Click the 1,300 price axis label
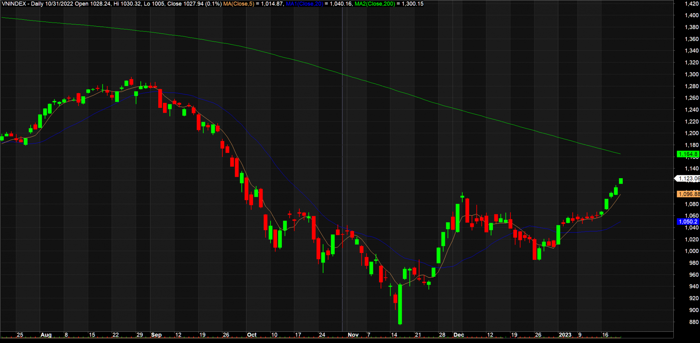Viewport: 700px width, 343px height. 691,74
